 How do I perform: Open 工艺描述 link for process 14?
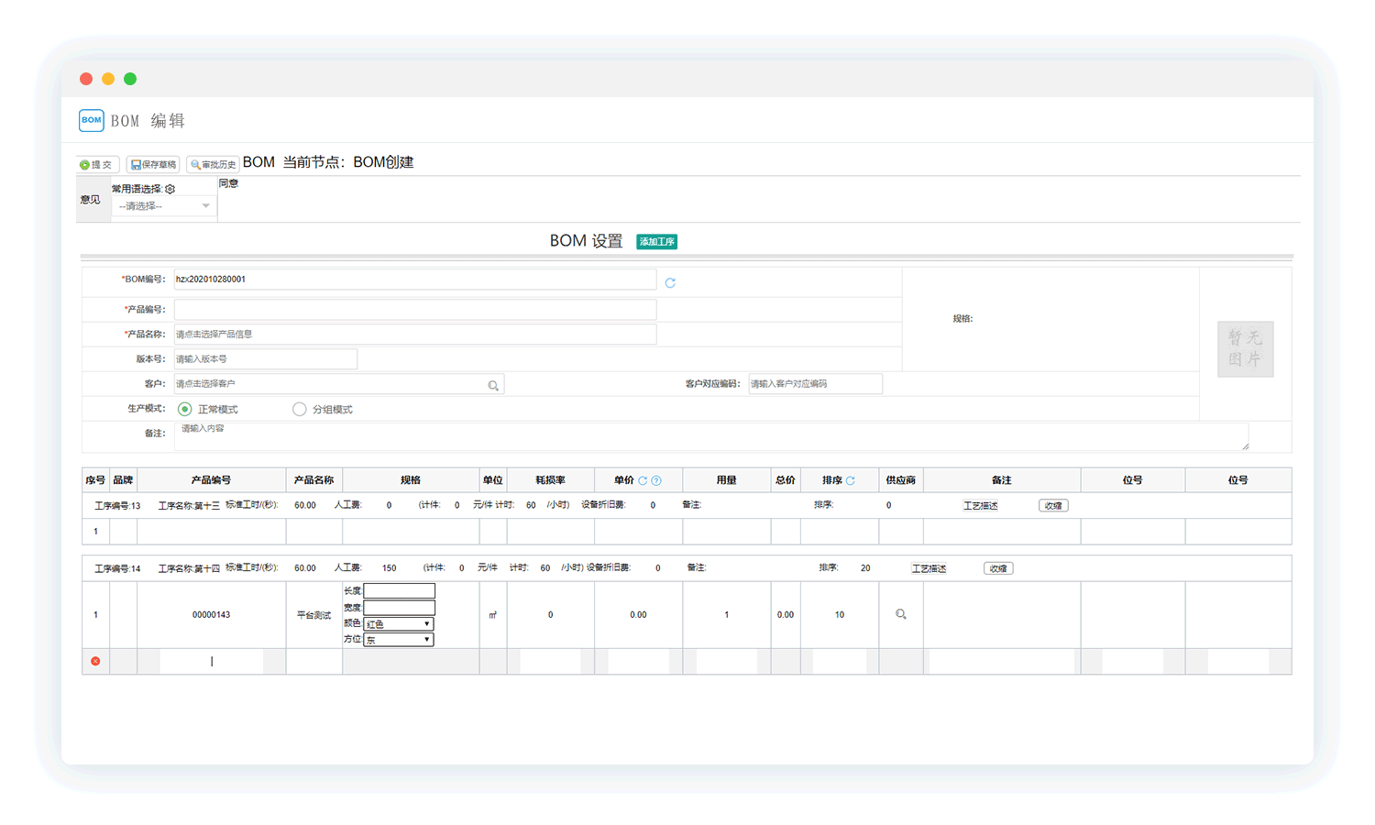pyautogui.click(x=929, y=568)
